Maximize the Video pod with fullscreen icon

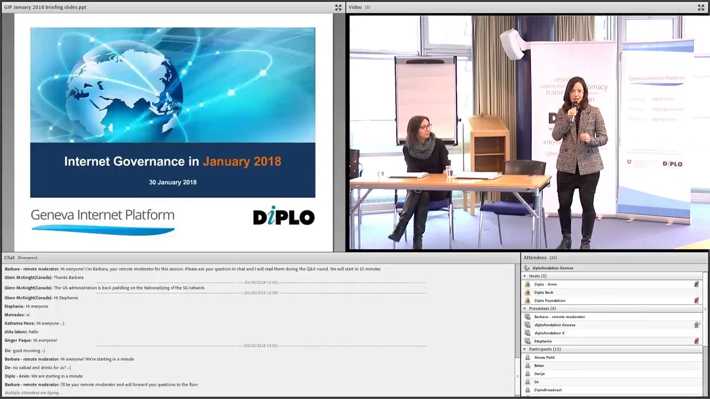click(701, 7)
